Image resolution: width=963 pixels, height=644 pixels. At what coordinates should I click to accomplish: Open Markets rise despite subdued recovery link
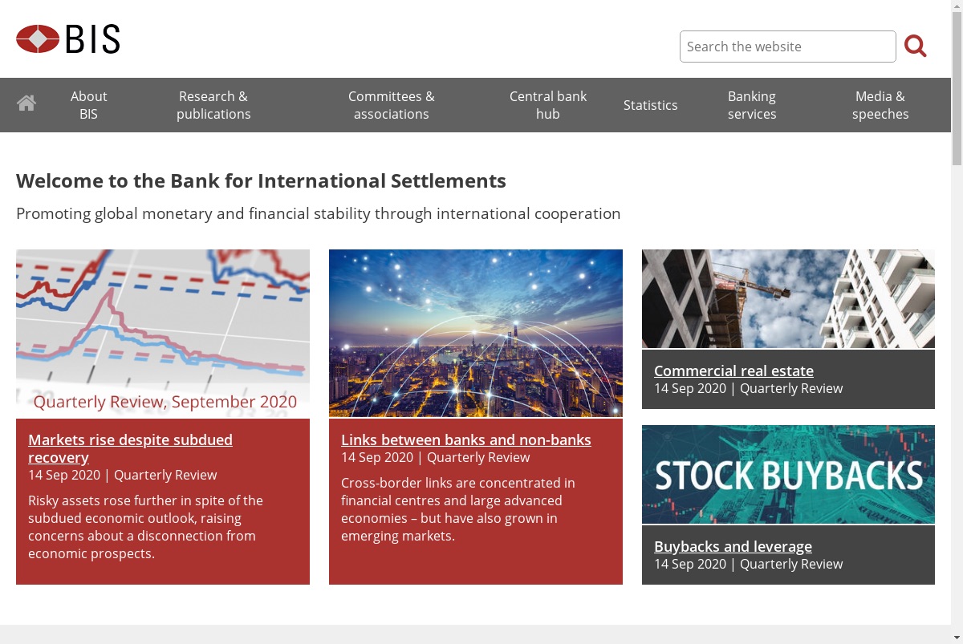point(130,448)
